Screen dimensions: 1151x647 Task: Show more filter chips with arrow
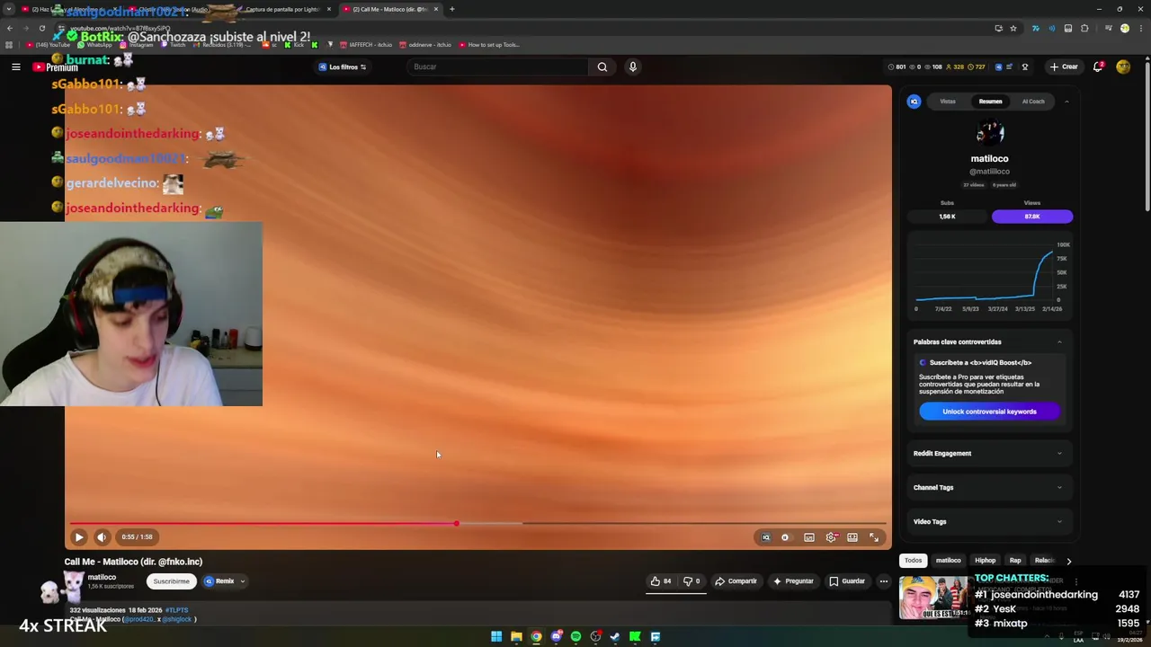(1068, 561)
